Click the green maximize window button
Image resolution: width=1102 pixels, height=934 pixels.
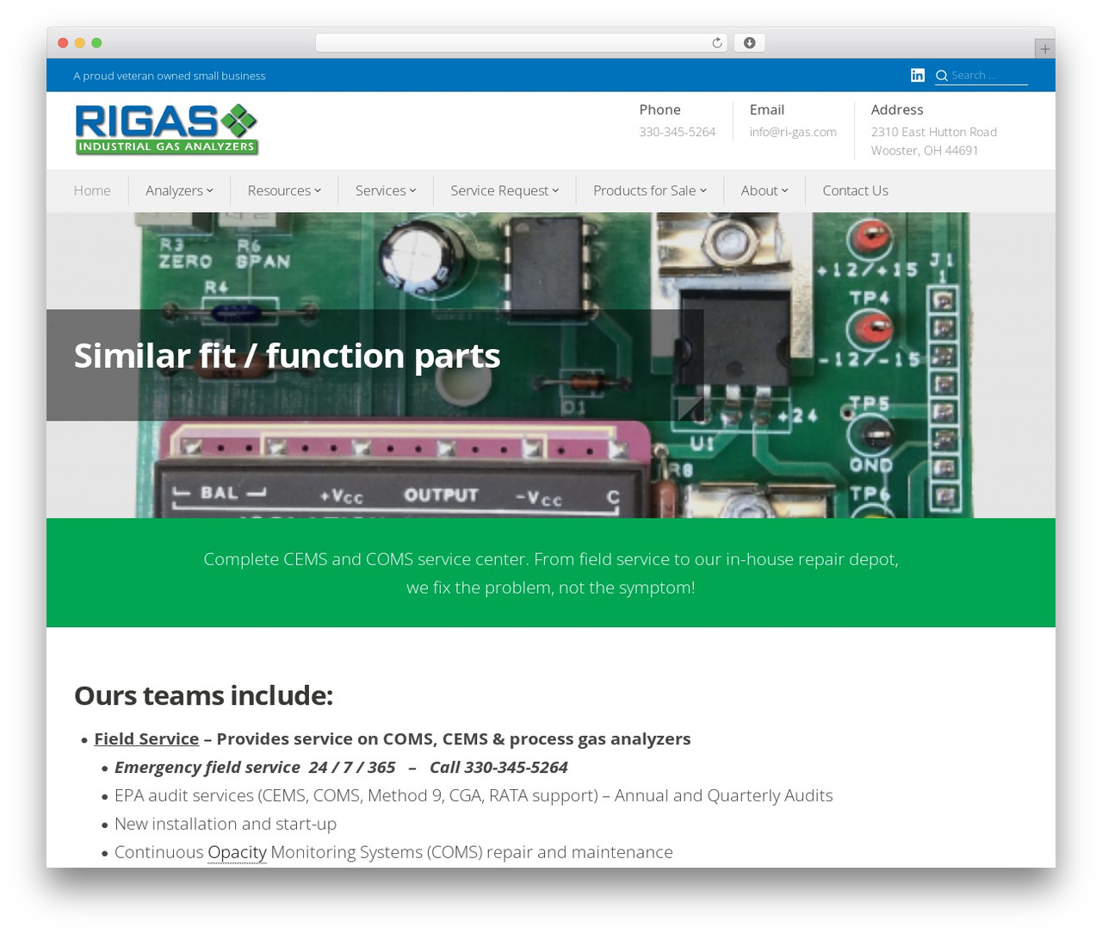pos(96,43)
